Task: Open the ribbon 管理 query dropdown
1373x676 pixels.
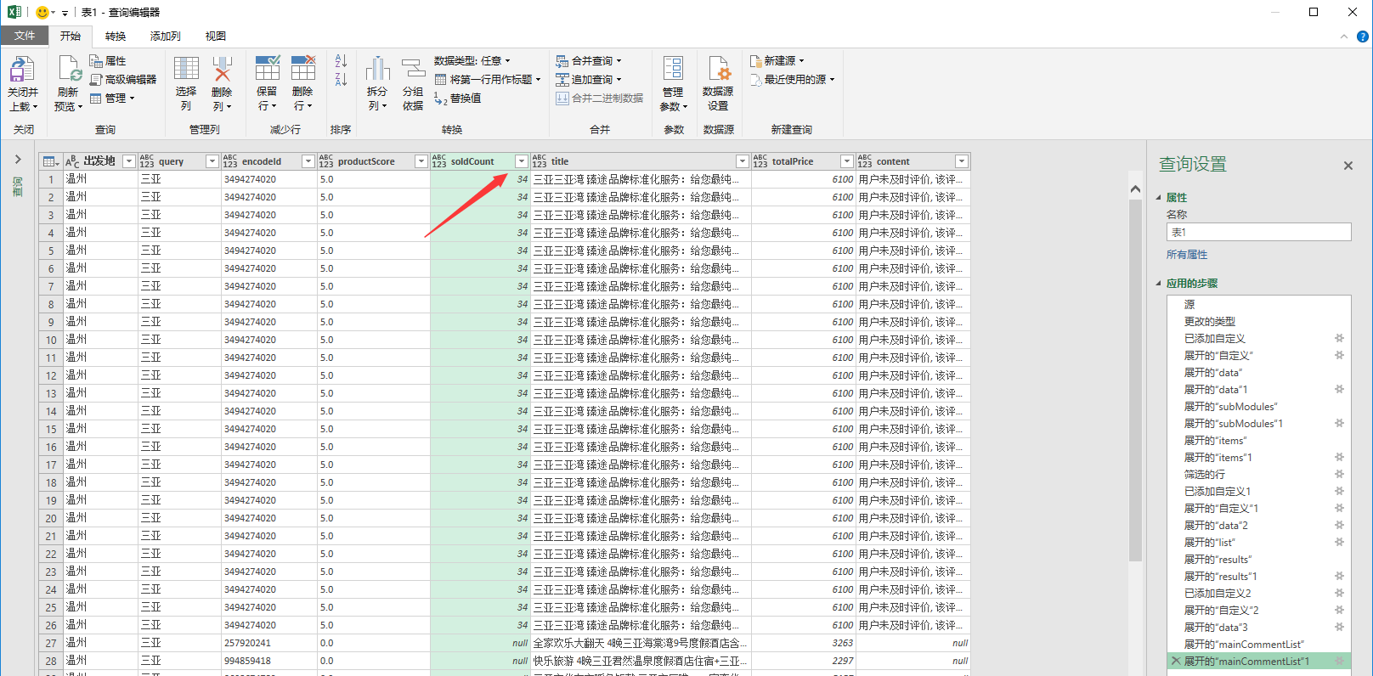Action: point(112,99)
